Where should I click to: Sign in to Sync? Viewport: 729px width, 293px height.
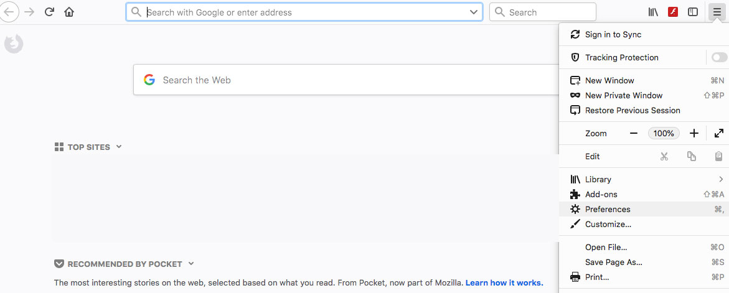644,34
